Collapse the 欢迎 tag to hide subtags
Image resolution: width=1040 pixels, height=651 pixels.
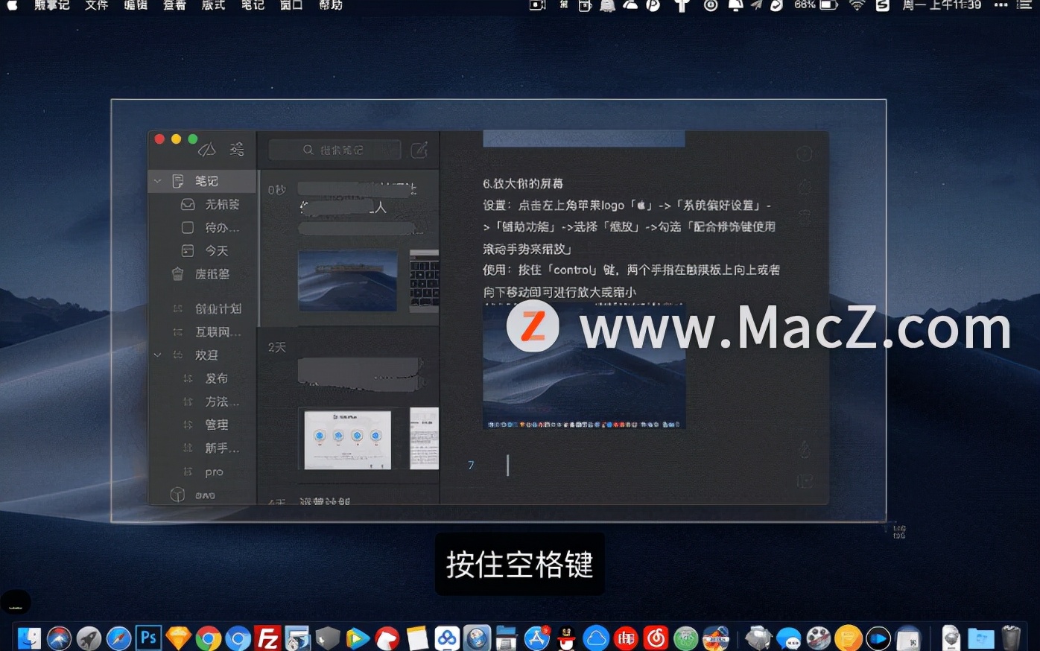click(157, 355)
